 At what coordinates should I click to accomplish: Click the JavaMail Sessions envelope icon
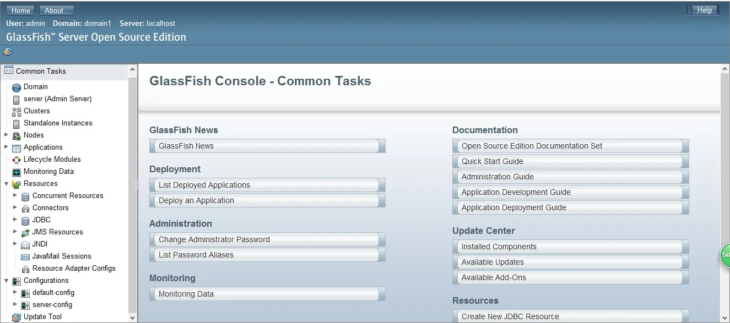[25, 256]
